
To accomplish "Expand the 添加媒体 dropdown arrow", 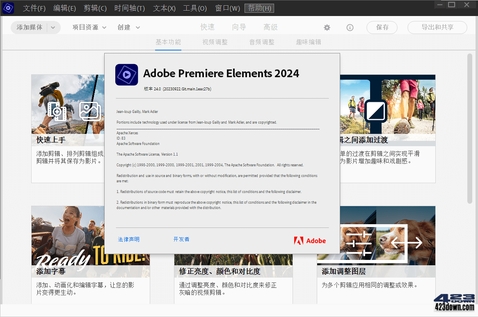I will [53, 28].
